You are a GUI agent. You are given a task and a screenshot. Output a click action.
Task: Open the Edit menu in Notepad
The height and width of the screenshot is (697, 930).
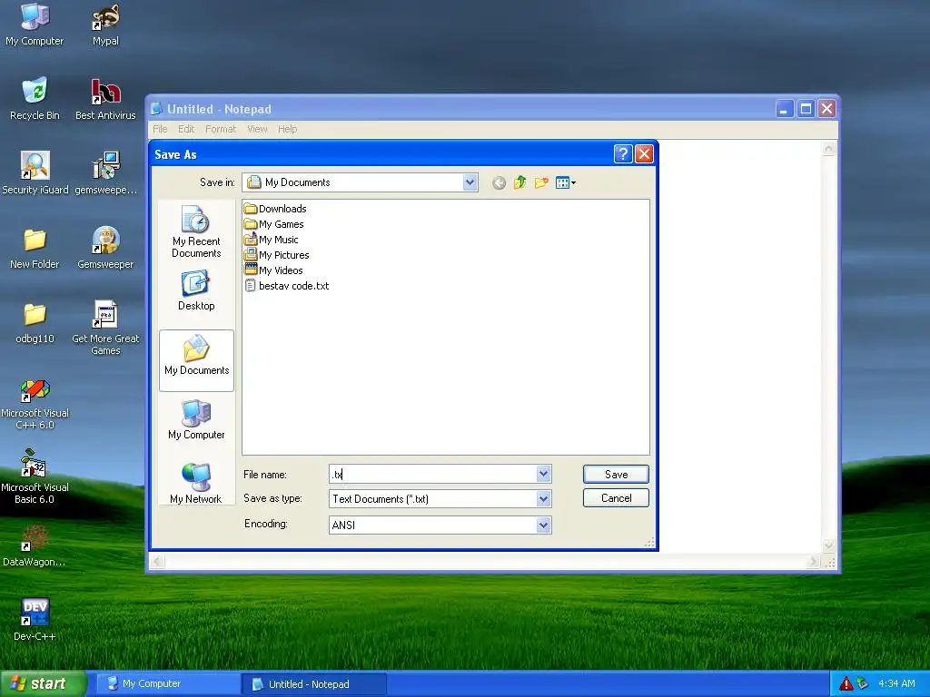186,129
